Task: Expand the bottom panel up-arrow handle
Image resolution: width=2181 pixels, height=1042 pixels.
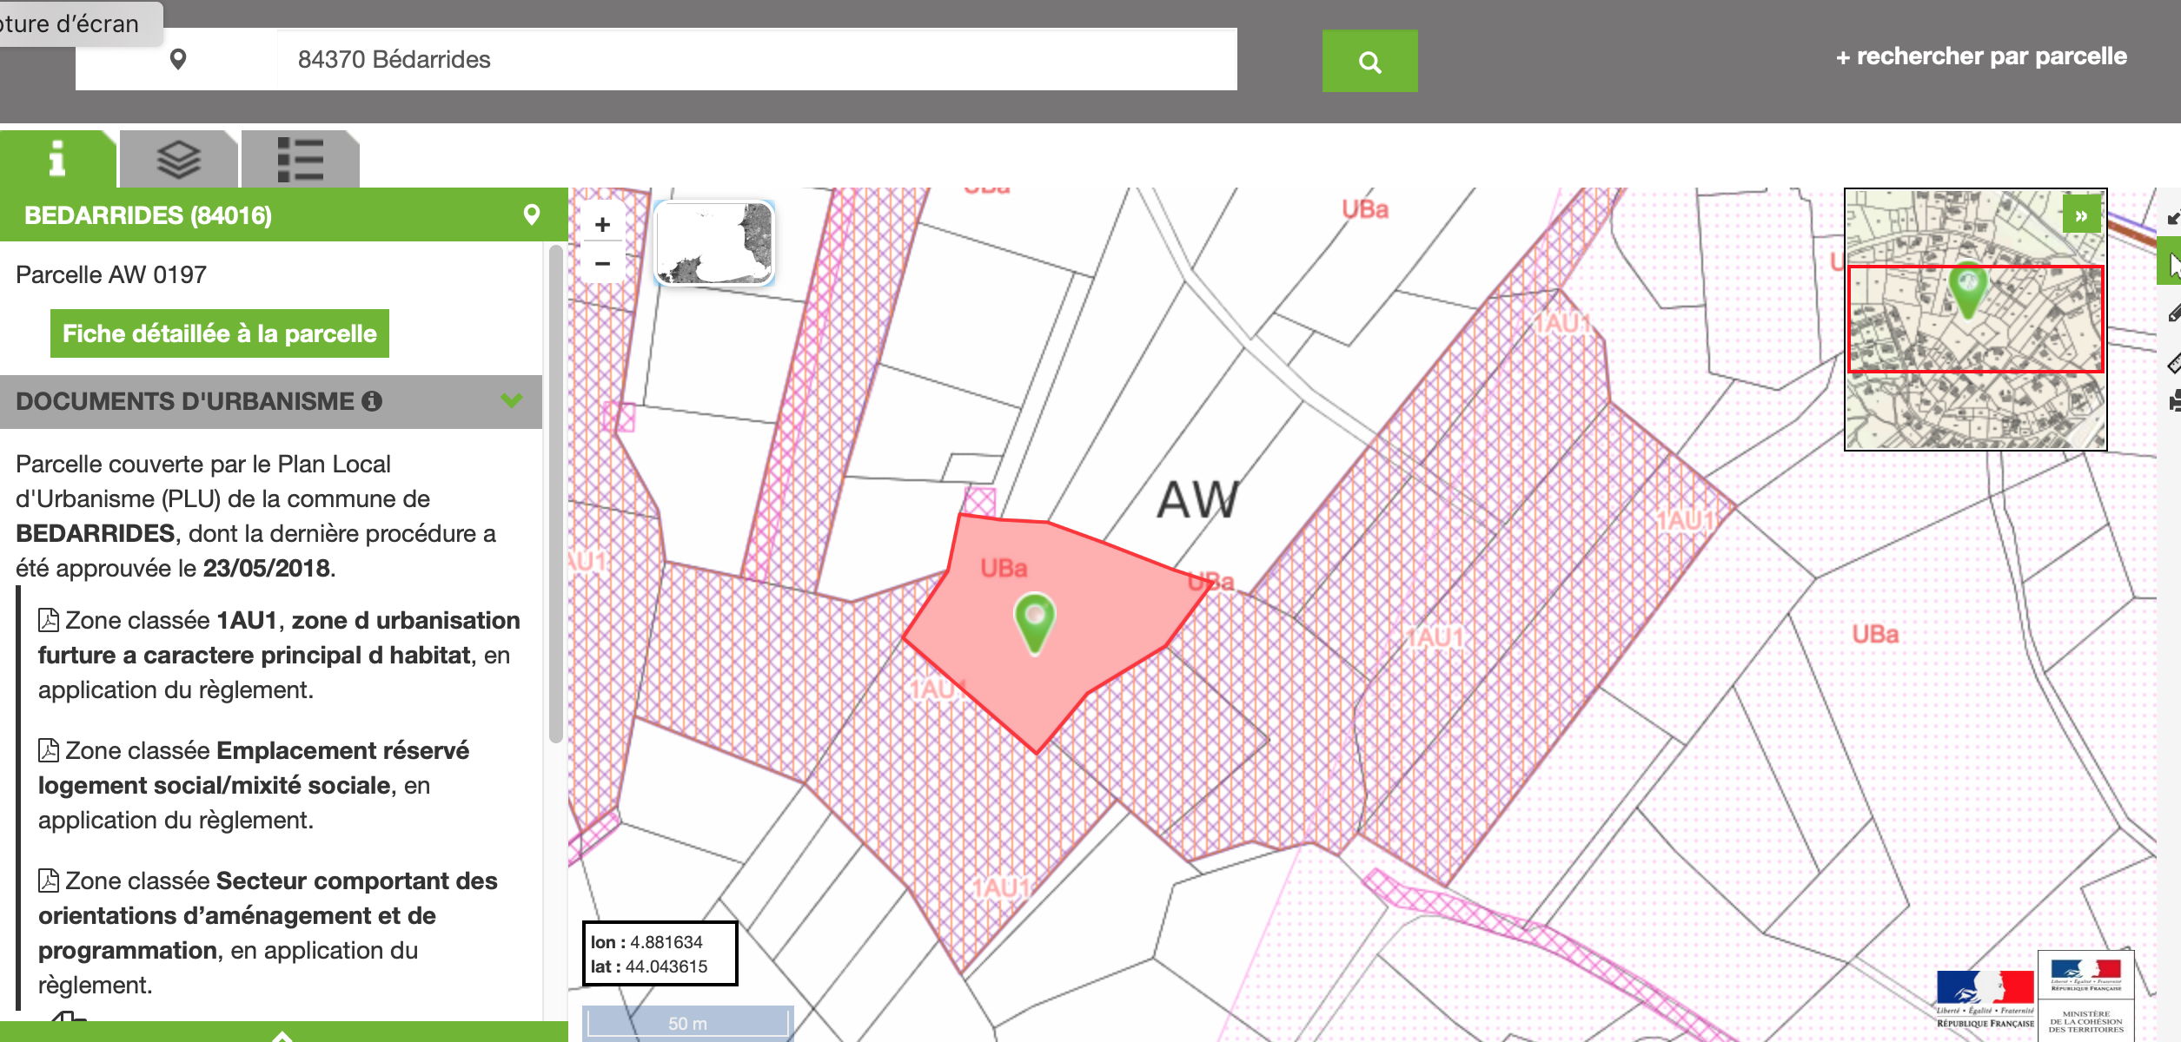Action: coord(282,1035)
